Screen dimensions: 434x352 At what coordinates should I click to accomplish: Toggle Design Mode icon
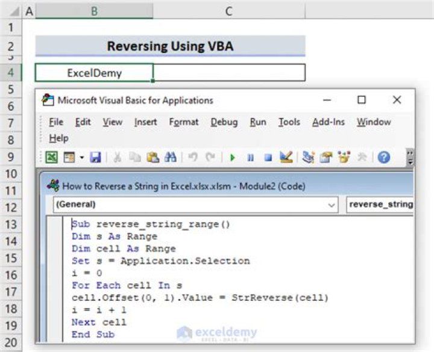click(x=286, y=158)
